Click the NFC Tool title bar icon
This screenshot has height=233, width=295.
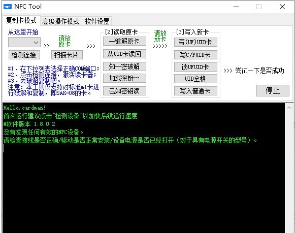point(7,7)
